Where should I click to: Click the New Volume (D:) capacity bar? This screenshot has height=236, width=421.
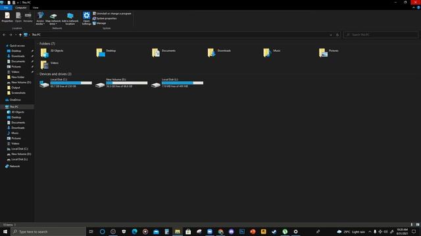click(127, 83)
